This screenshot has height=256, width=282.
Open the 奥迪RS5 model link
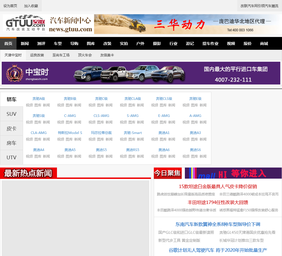133,150
